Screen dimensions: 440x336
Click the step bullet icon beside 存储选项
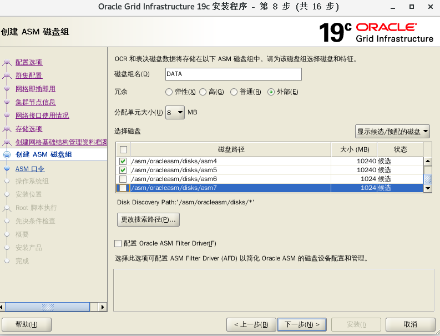pyautogui.click(x=7, y=129)
